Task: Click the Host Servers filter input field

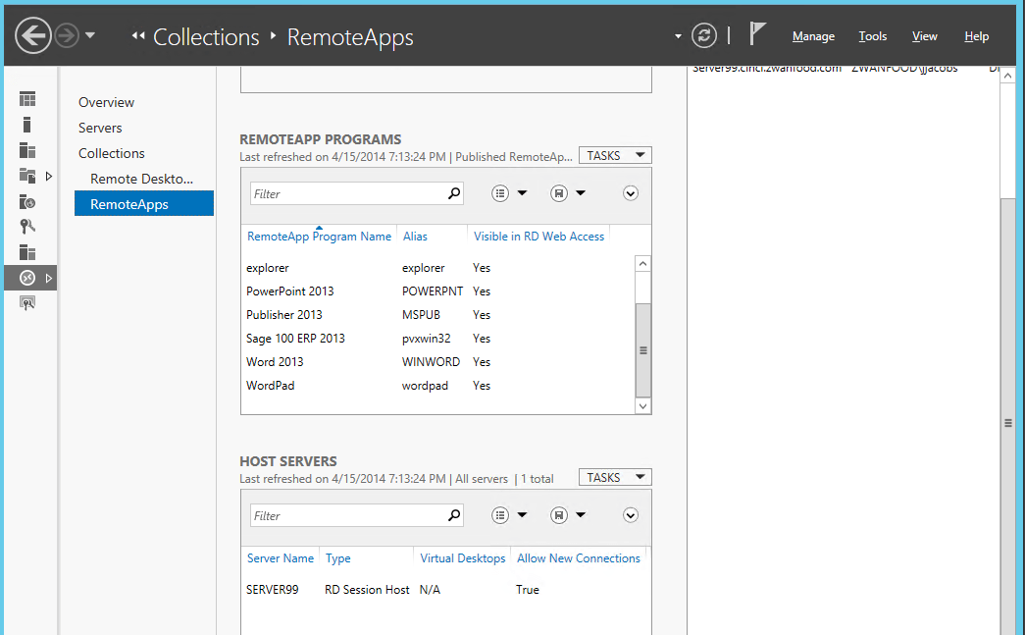Action: pos(347,515)
